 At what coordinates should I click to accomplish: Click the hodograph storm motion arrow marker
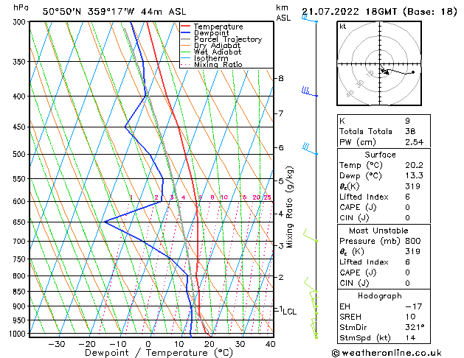[x=385, y=71]
